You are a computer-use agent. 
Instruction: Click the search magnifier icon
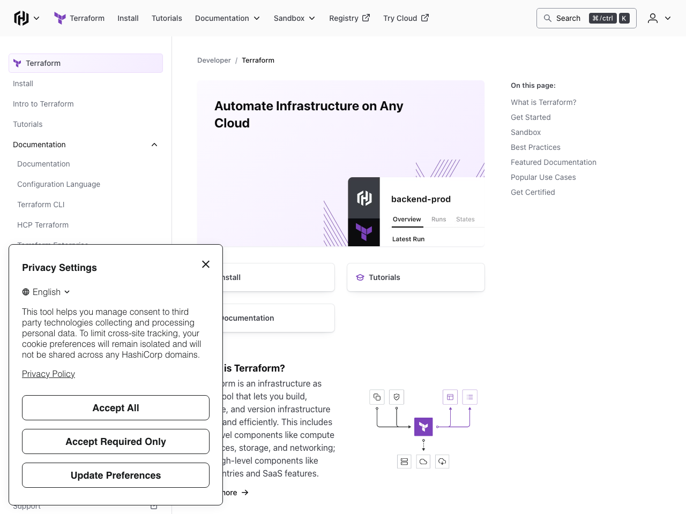point(548,18)
